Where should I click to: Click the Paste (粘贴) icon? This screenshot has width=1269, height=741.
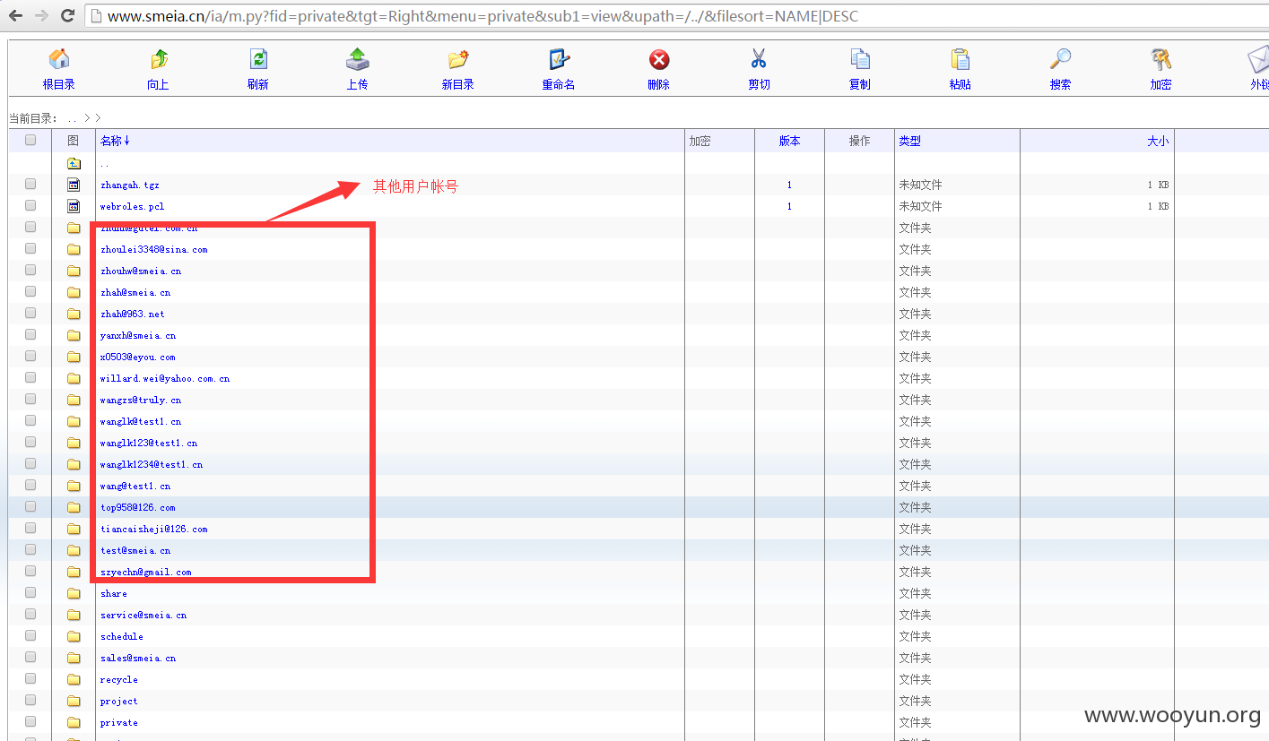point(960,59)
